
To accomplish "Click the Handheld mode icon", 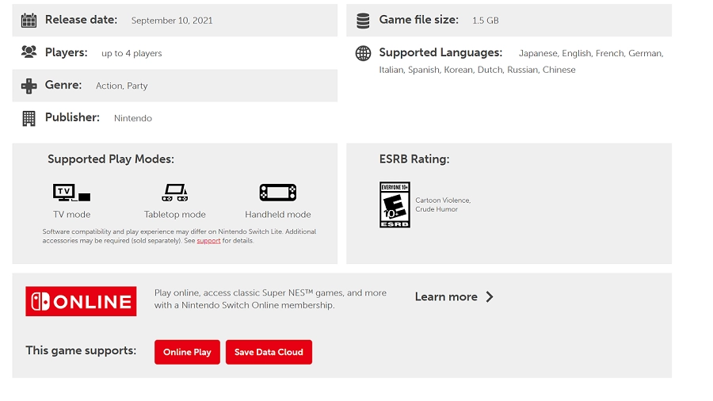I will (277, 192).
